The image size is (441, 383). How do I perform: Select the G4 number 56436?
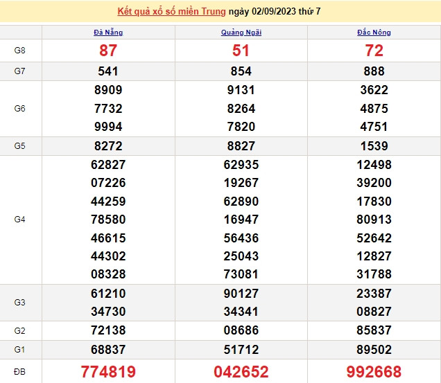click(241, 238)
